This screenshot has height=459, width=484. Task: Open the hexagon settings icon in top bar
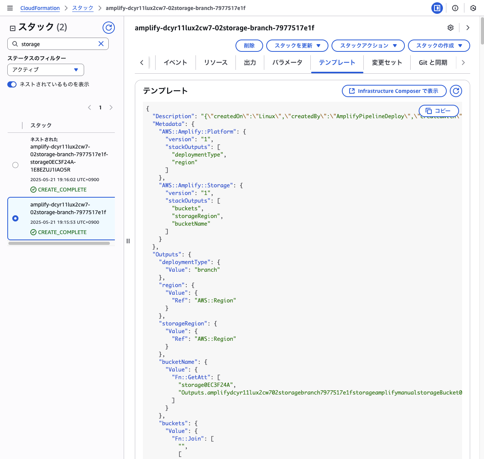(473, 8)
